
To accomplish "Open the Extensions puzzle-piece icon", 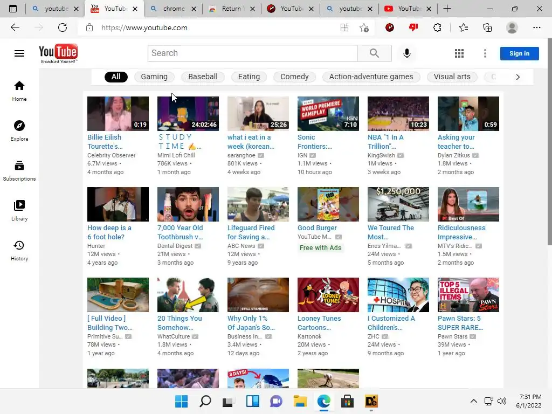I will click(437, 27).
